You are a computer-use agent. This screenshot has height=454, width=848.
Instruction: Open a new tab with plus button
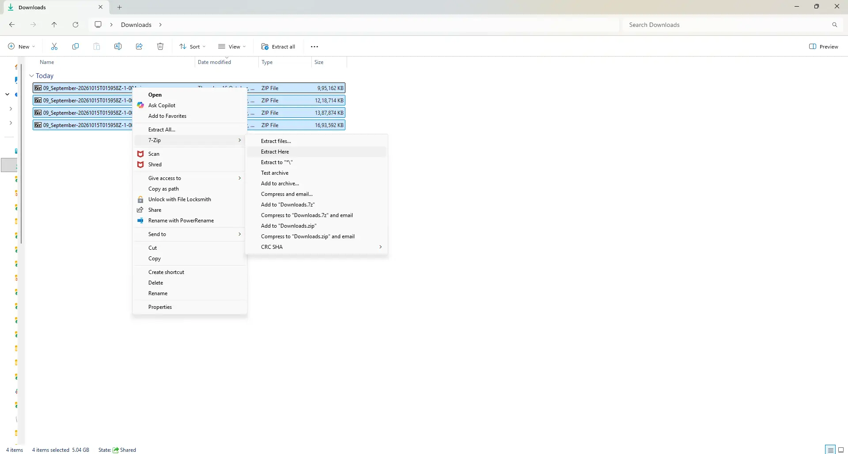(119, 7)
